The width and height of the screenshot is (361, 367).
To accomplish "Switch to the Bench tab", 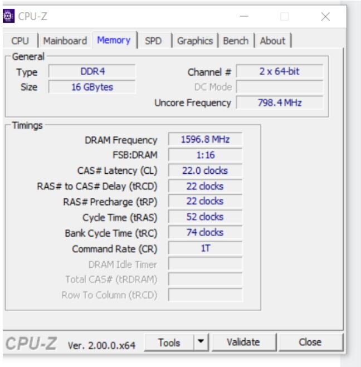I will point(236,41).
